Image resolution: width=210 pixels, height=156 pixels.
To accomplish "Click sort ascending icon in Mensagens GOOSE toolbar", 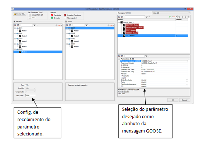I will click(119, 17).
